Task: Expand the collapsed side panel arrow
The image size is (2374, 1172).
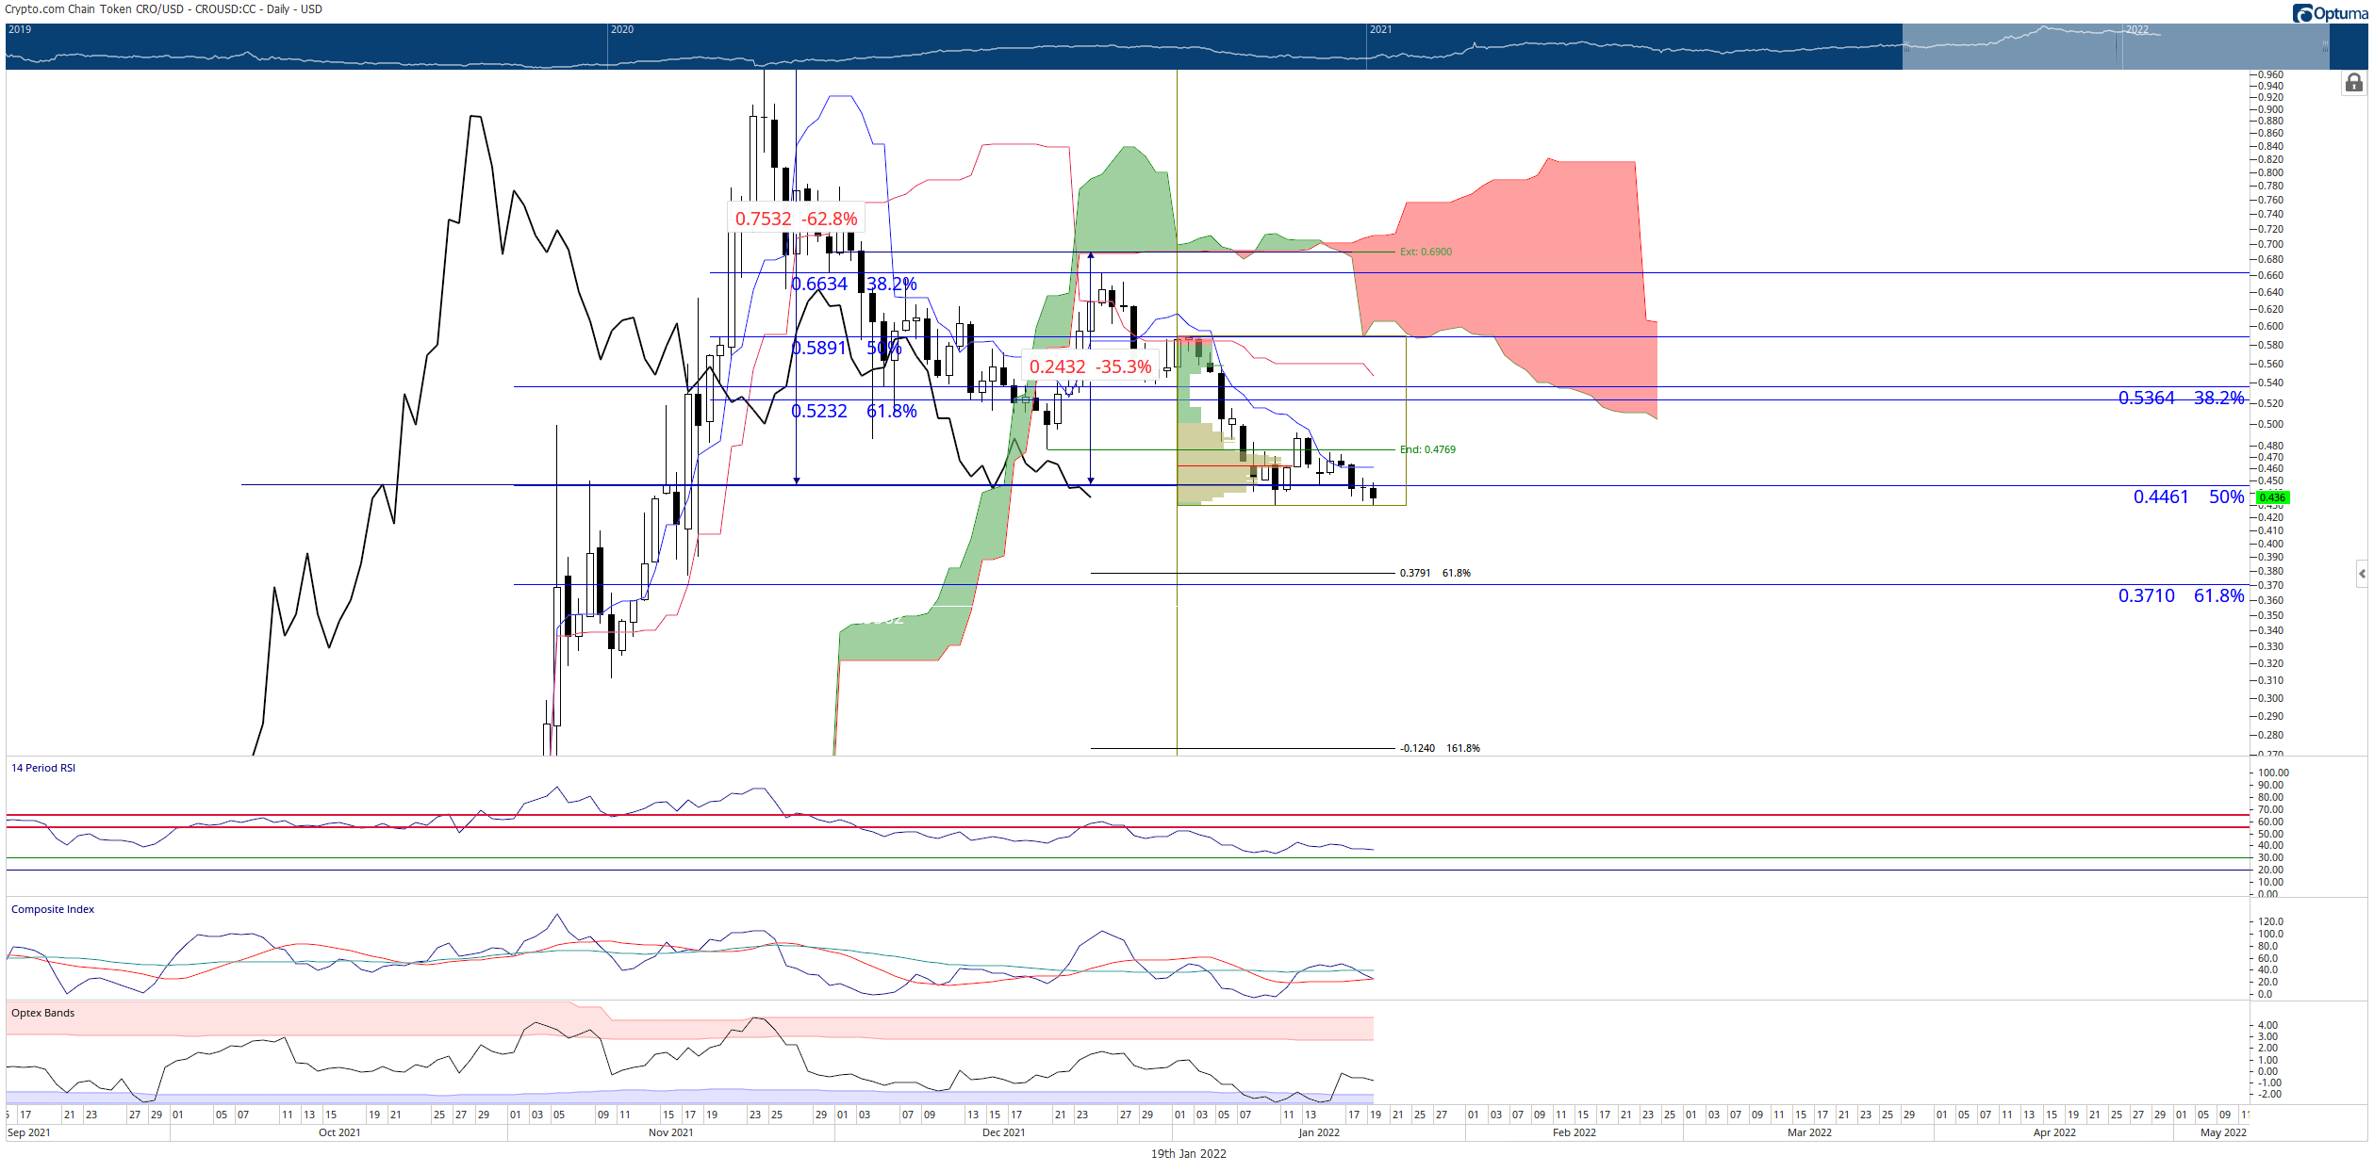Action: click(2362, 573)
